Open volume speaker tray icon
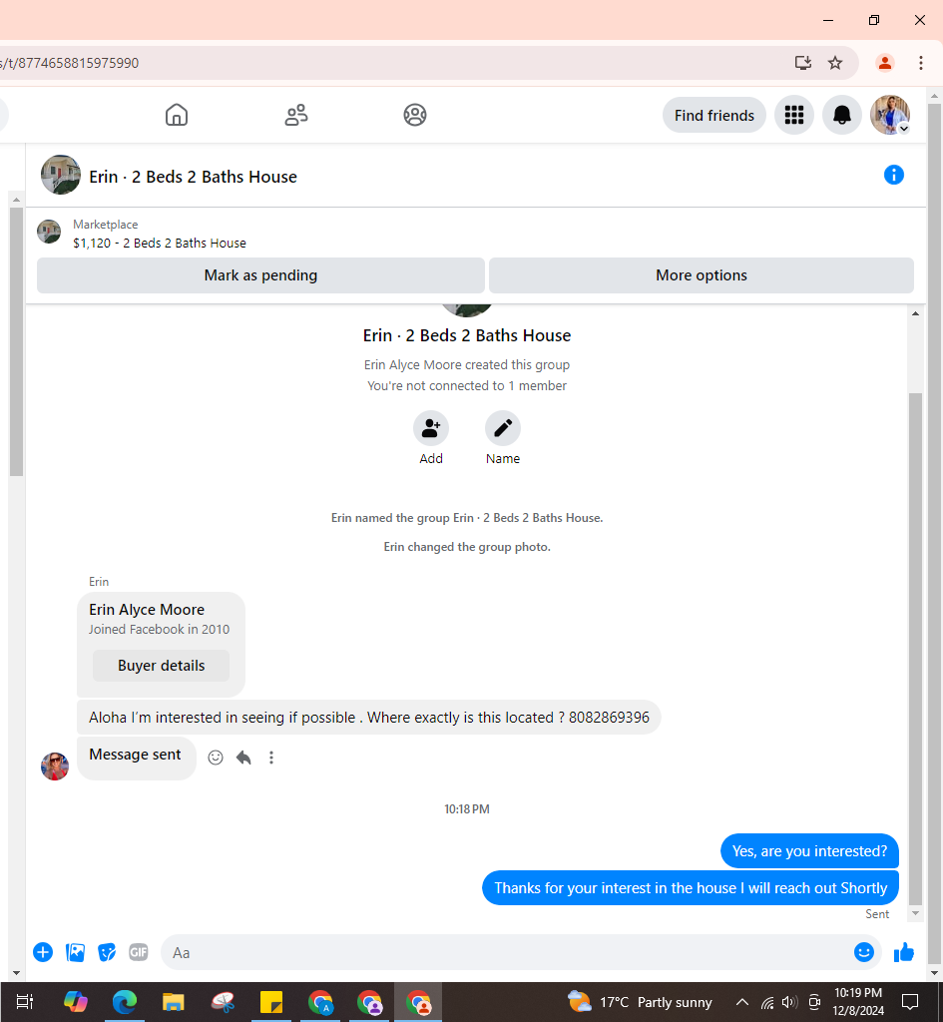 tap(790, 1002)
